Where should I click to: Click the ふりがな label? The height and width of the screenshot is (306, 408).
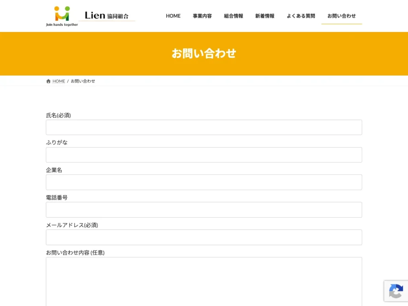(x=57, y=142)
